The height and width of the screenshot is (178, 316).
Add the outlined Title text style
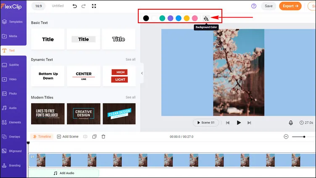(118, 39)
